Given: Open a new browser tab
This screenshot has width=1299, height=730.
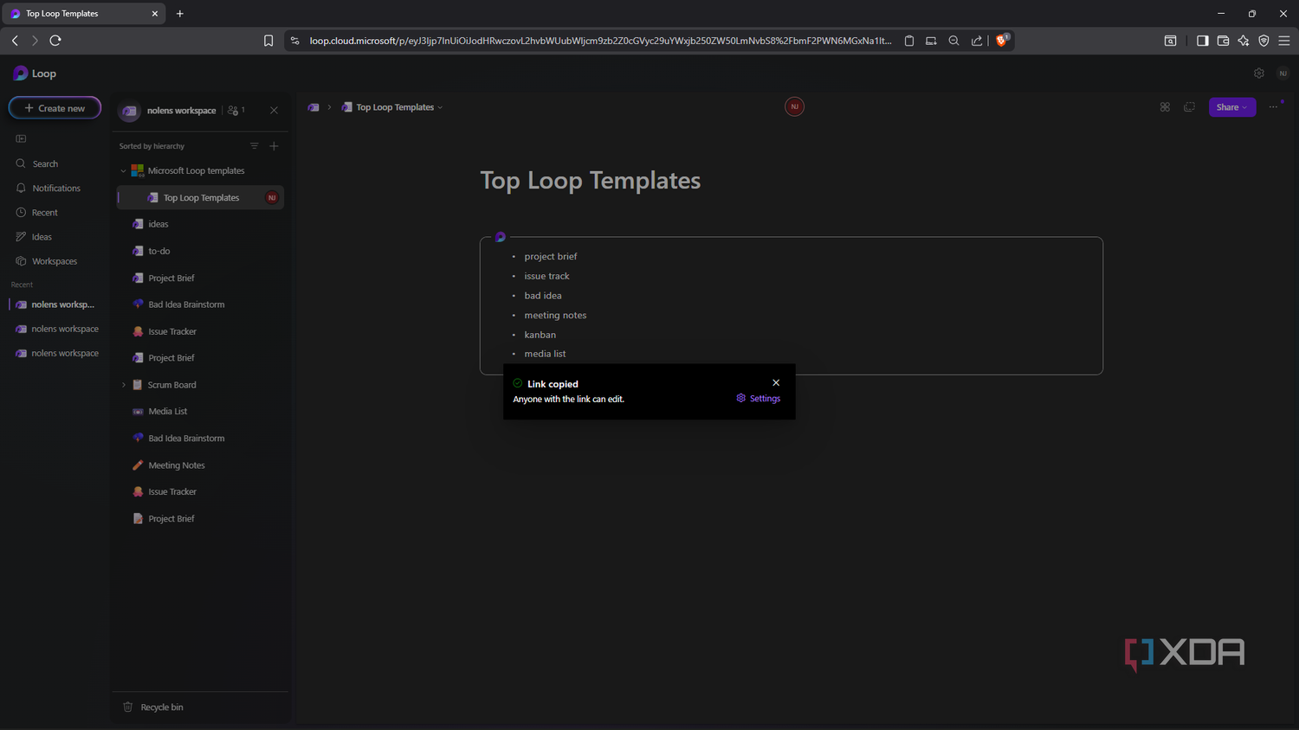Looking at the screenshot, I should 180,14.
